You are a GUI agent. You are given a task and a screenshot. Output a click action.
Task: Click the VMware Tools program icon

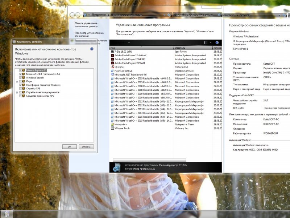pyautogui.click(x=112, y=128)
